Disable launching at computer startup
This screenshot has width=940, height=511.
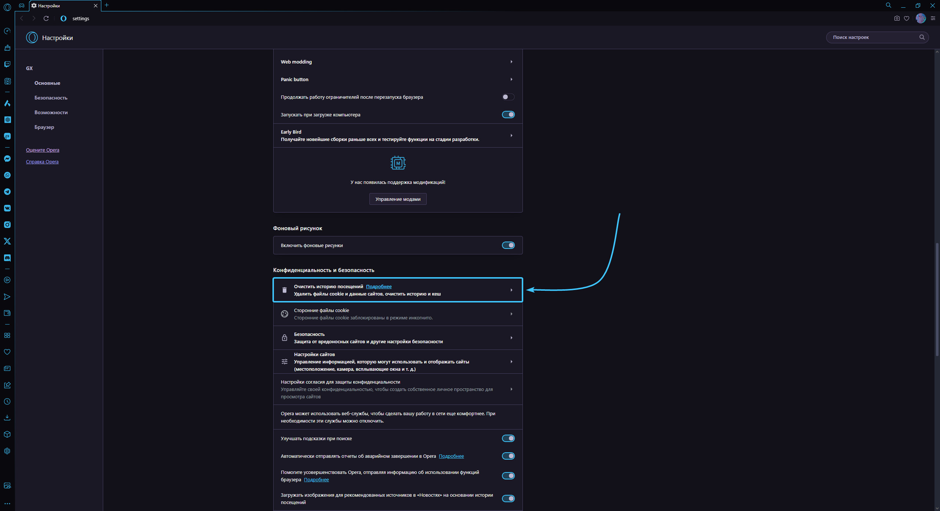pyautogui.click(x=508, y=115)
